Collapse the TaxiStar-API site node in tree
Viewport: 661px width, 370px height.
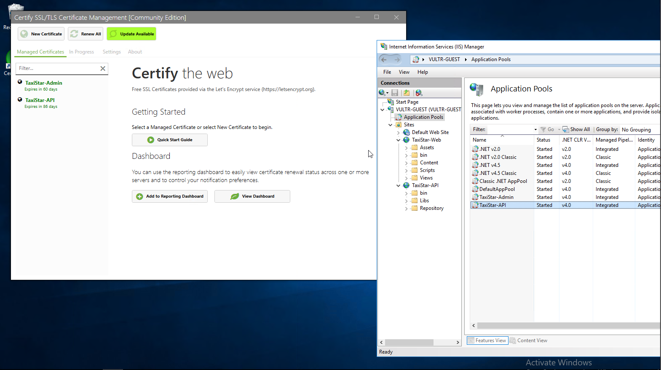pos(398,185)
